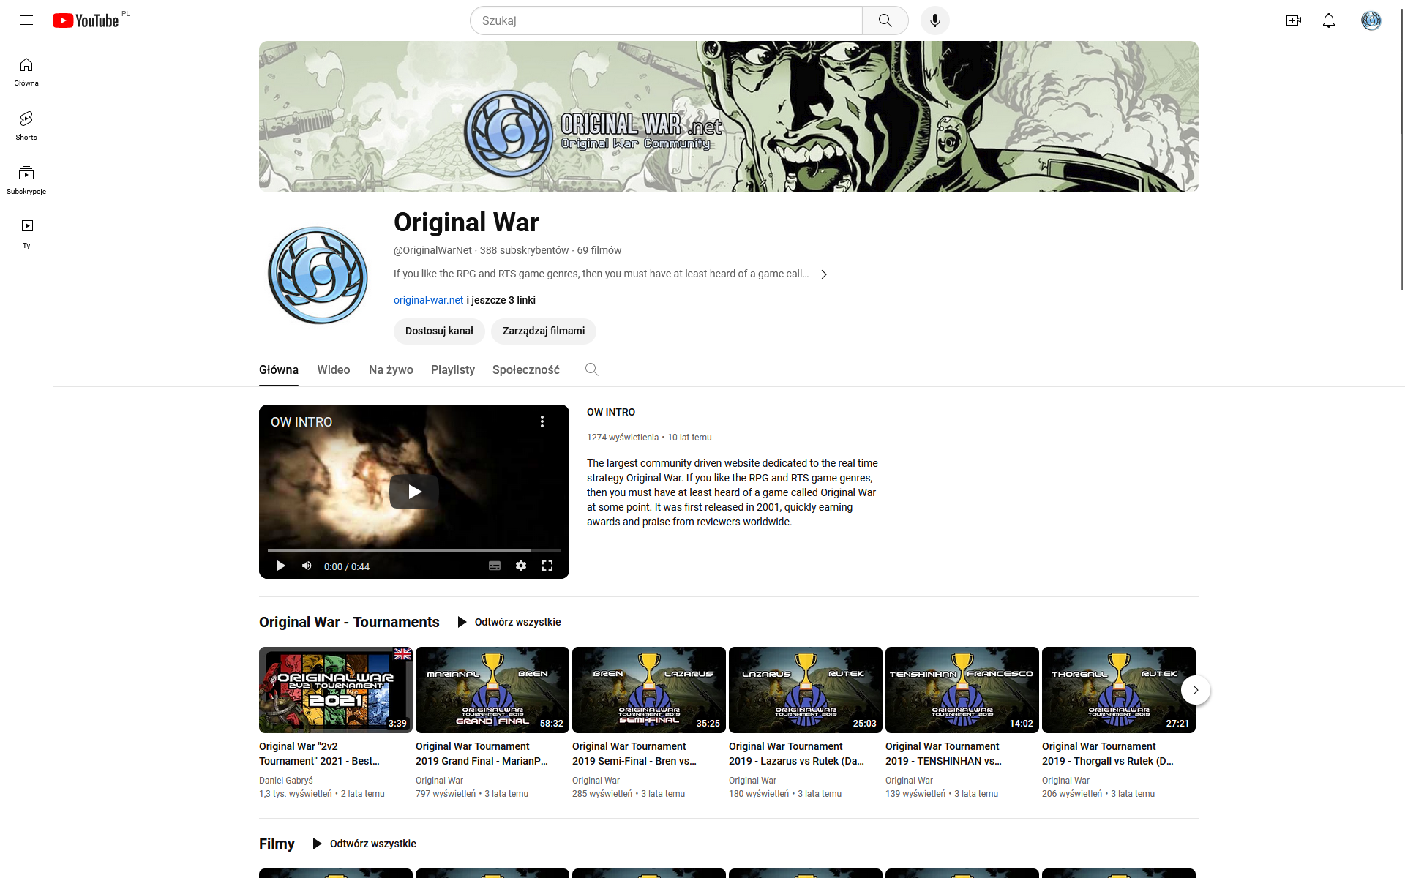Image resolution: width=1405 pixels, height=878 pixels.
Task: Enter fullscreen on OW INTRO player
Action: [x=547, y=566]
